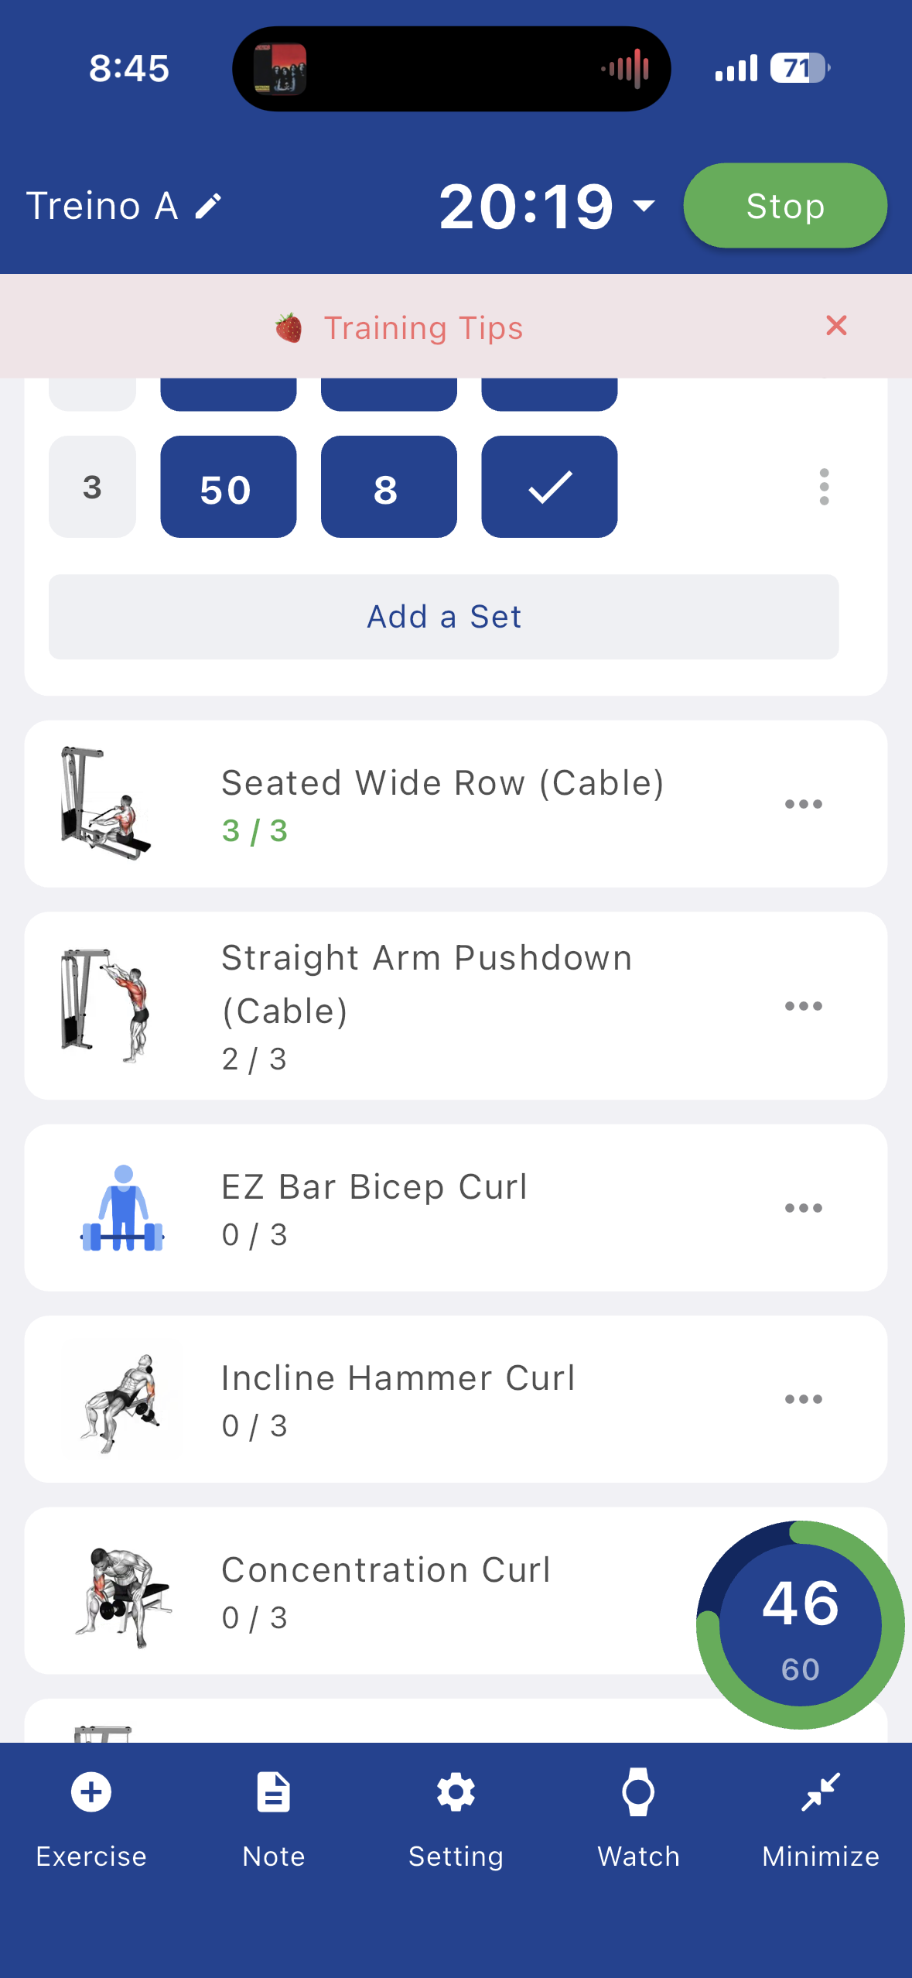Open options for Seated Wide Row (Cable)

click(x=803, y=804)
